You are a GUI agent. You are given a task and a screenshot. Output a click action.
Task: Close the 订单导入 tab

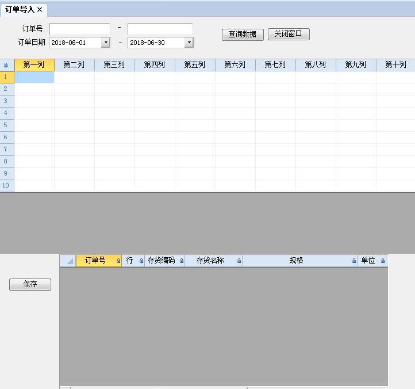click(40, 10)
